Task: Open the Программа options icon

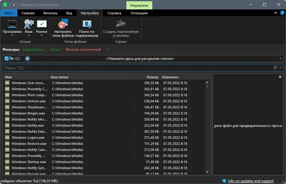Action: tap(12, 24)
